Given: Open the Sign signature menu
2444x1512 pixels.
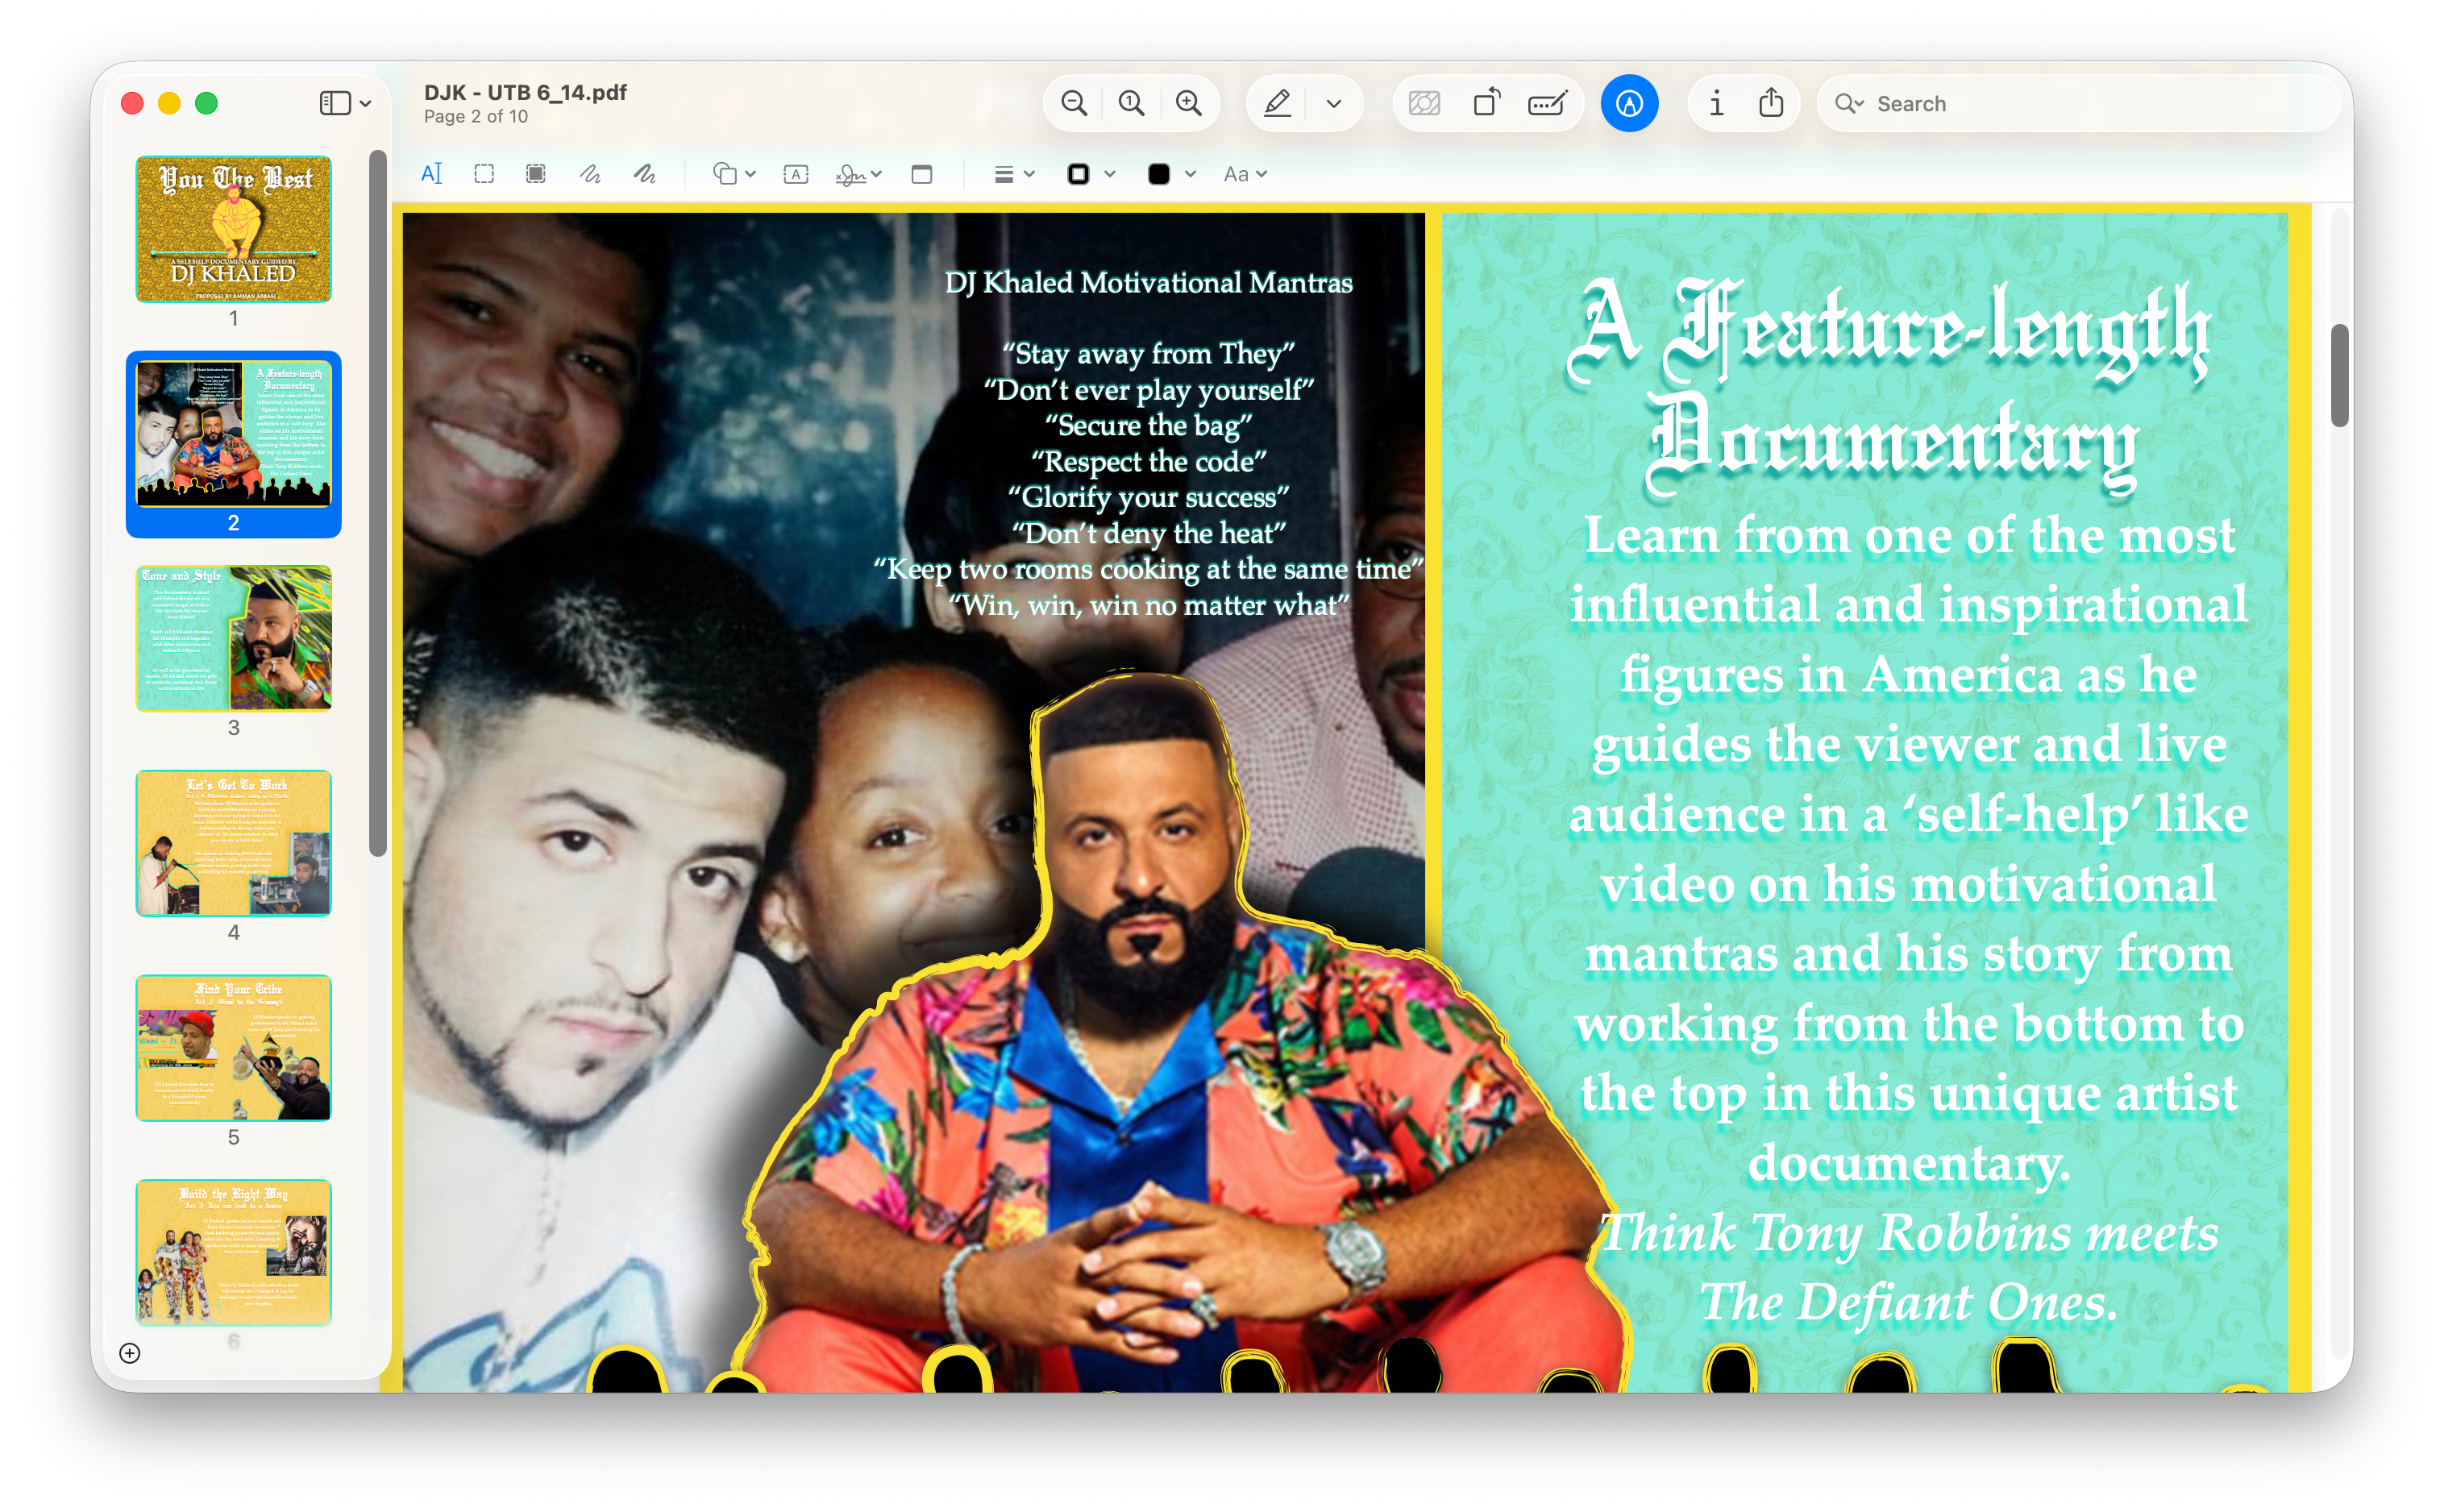Looking at the screenshot, I should [858, 174].
